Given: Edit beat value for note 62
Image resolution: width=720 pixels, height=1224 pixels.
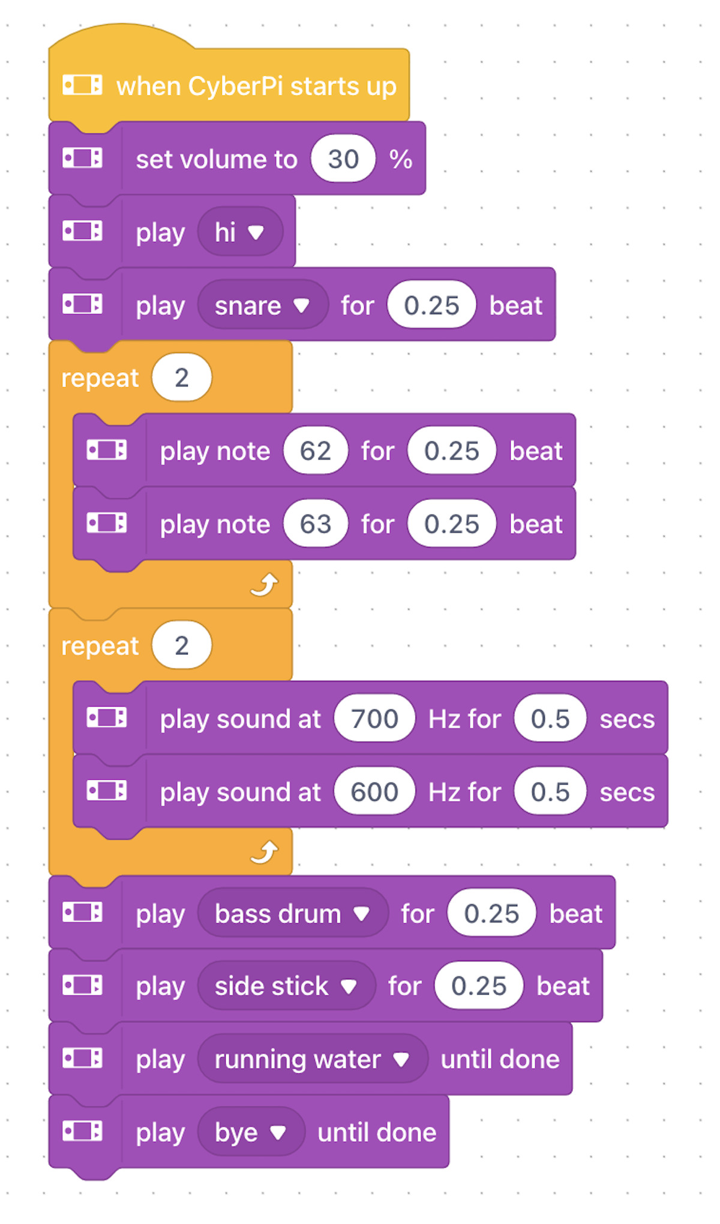Looking at the screenshot, I should coord(452,451).
